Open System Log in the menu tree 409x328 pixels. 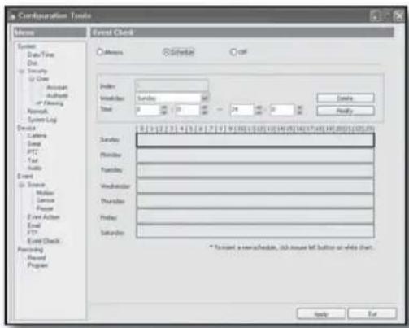click(x=42, y=120)
